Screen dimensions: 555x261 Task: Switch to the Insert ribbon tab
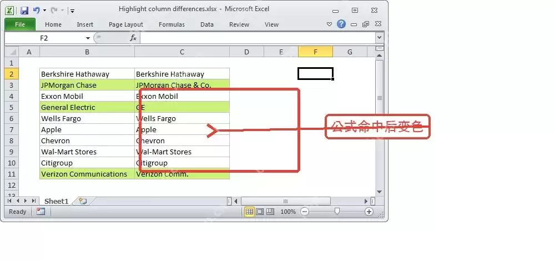[85, 24]
